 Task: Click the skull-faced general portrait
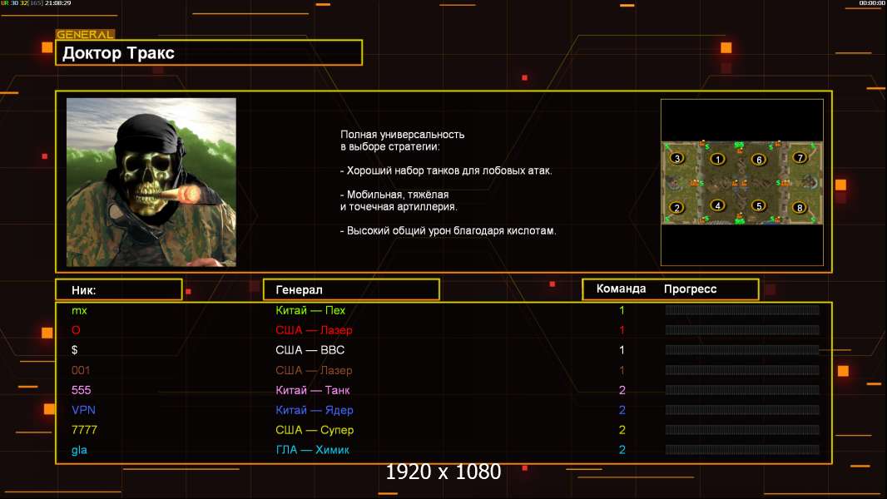coord(151,182)
